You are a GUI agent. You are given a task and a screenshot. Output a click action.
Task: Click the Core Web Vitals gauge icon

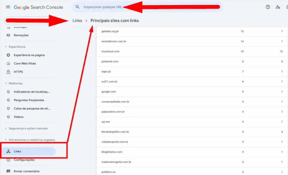point(8,63)
